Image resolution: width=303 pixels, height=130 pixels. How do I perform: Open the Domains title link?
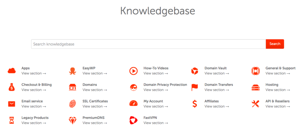pos(90,85)
